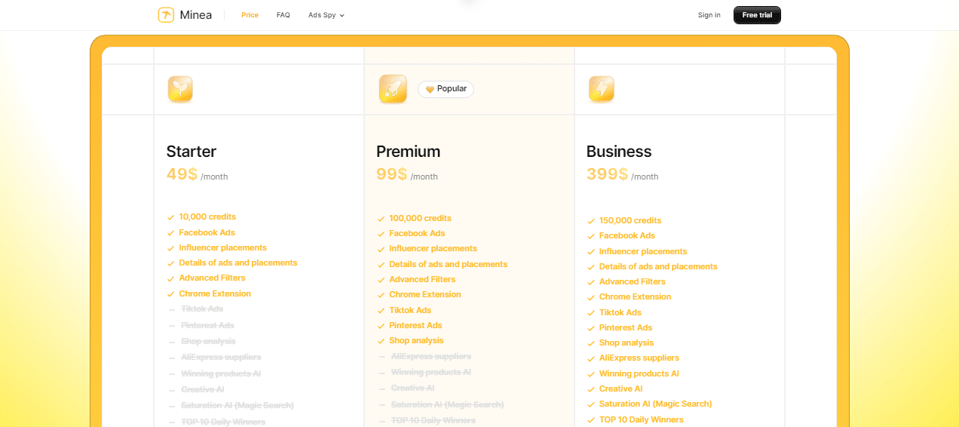
Task: Start the Free trial
Action: click(757, 15)
